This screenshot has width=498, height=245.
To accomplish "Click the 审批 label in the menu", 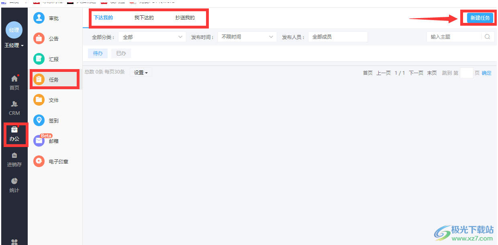I will (54, 18).
